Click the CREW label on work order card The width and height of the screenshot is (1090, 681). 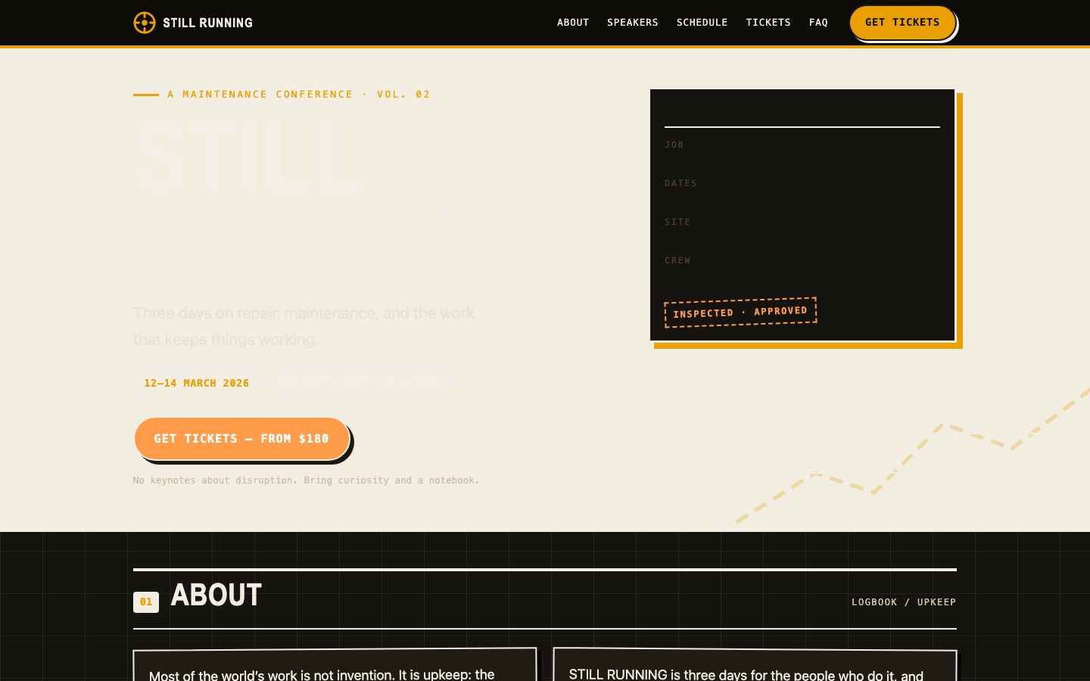(x=677, y=260)
